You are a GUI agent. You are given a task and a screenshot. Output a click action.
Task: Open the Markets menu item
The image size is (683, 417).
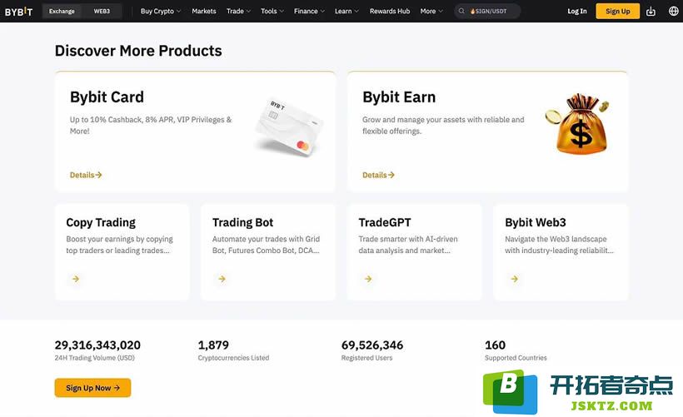tap(204, 12)
